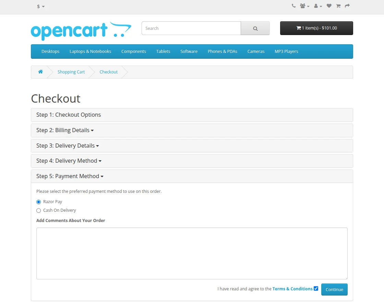Uncheck the Terms & Conditions agreement checkbox
Screen dimensions: 384x302
coord(316,288)
